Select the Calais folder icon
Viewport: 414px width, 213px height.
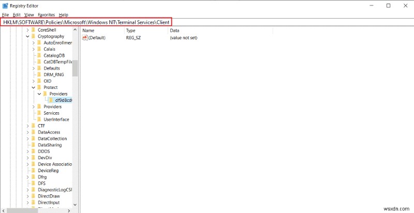pos(39,49)
